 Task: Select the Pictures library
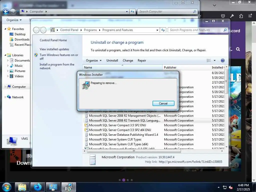17,71
